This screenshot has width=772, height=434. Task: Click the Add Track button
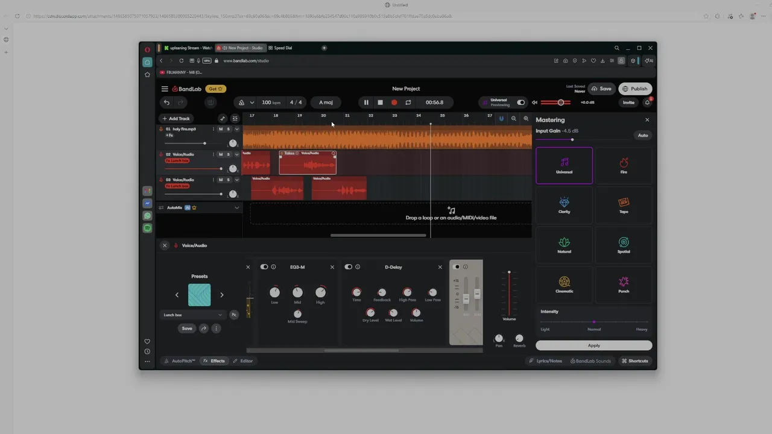point(176,119)
